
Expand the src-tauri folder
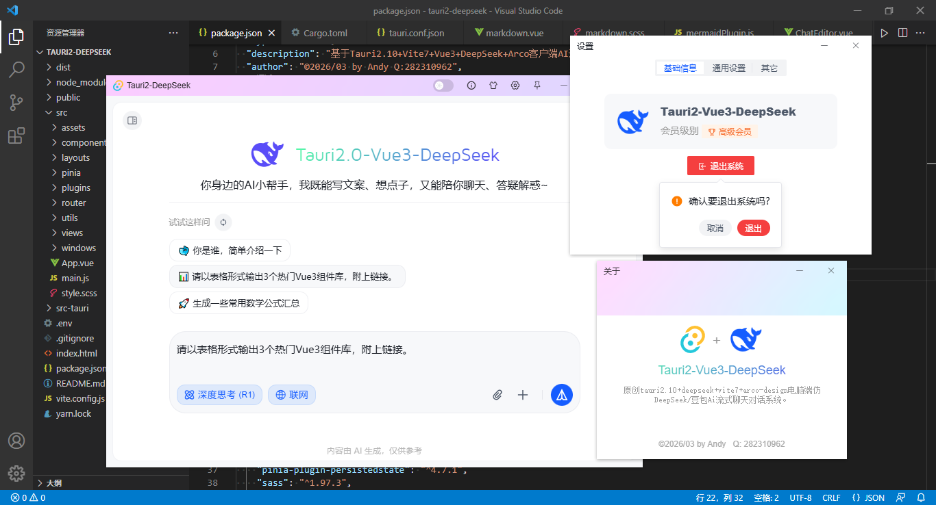[72, 308]
